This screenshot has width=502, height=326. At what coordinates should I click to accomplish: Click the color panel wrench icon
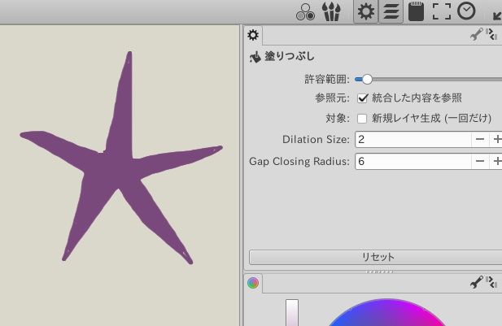coord(476,282)
